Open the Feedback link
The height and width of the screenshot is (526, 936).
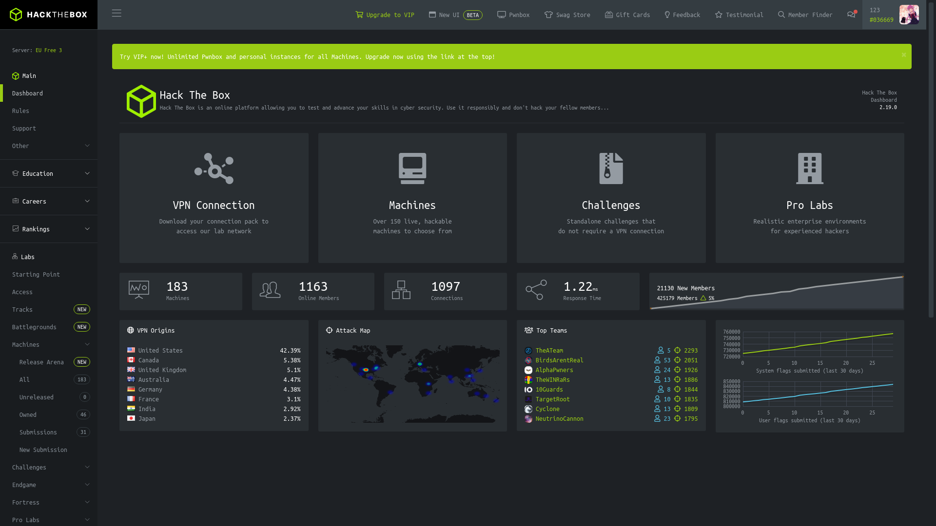point(682,15)
